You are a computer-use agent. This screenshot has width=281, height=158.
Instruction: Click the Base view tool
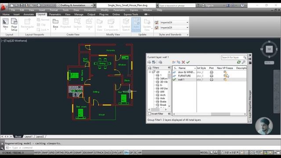tap(55, 23)
